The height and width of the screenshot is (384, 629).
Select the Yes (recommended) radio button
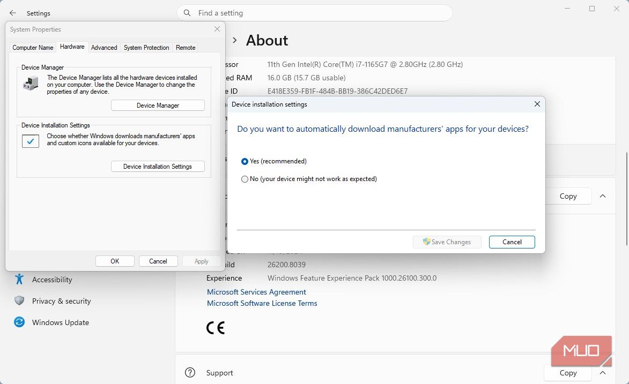(x=245, y=161)
